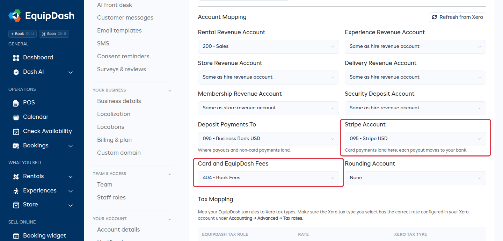The image size is (503, 241).
Task: Open Custom domain settings
Action: tap(119, 153)
